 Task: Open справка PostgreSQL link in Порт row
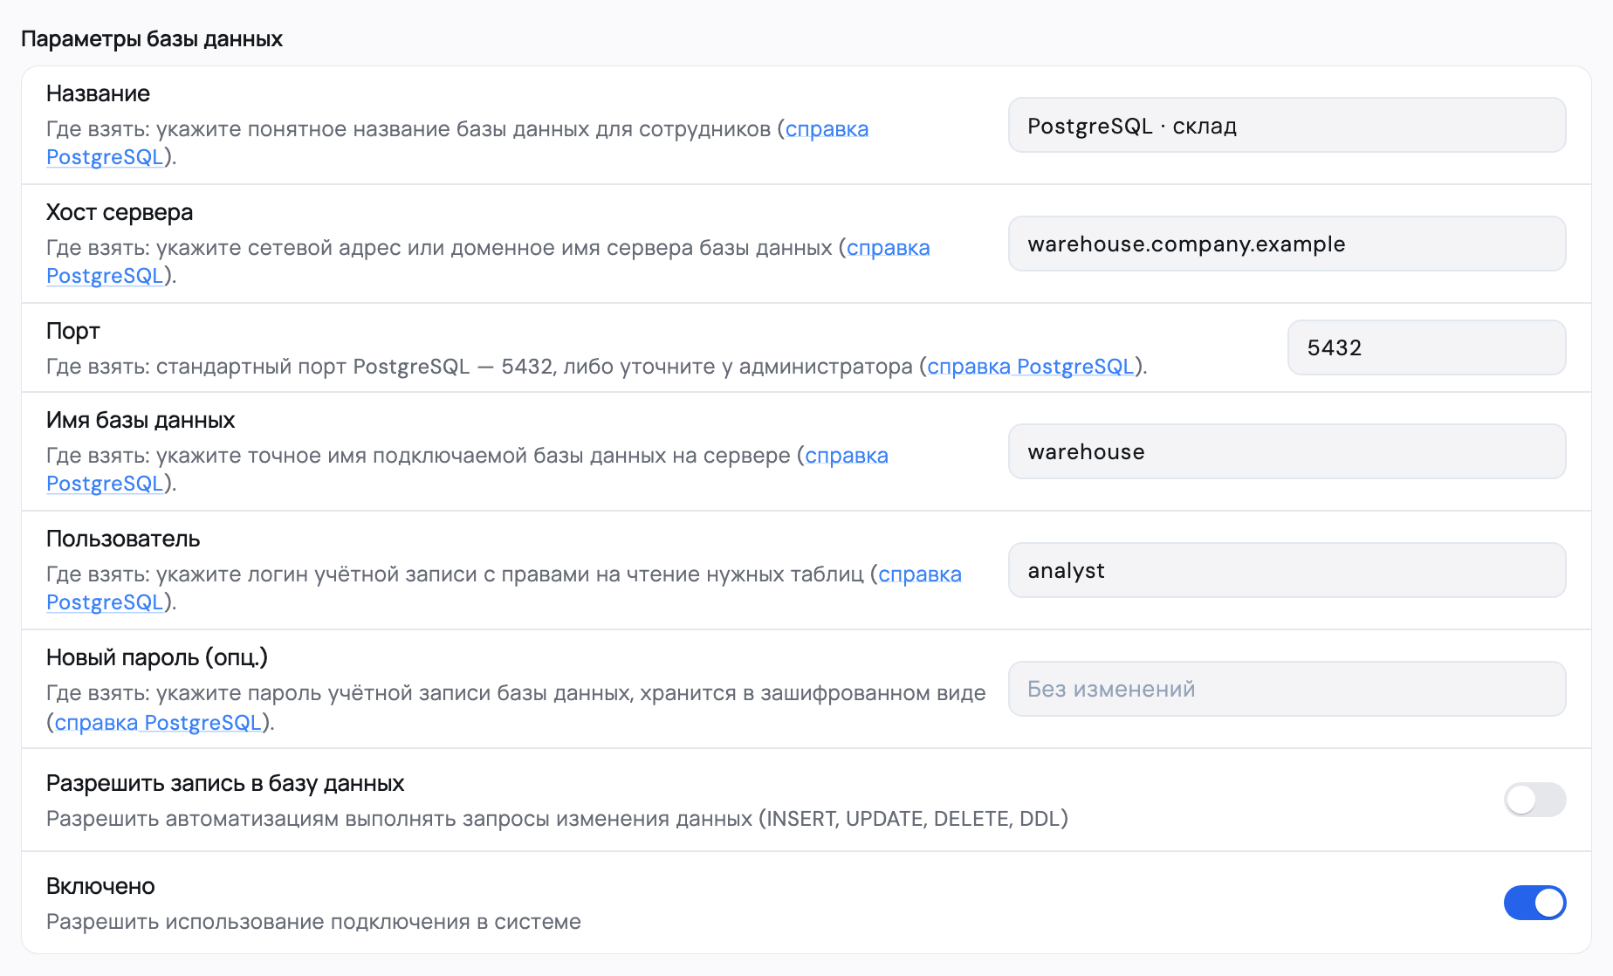pos(1031,367)
